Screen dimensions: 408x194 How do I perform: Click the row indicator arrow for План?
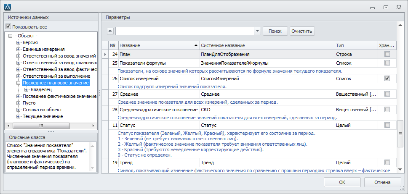coord(105,55)
